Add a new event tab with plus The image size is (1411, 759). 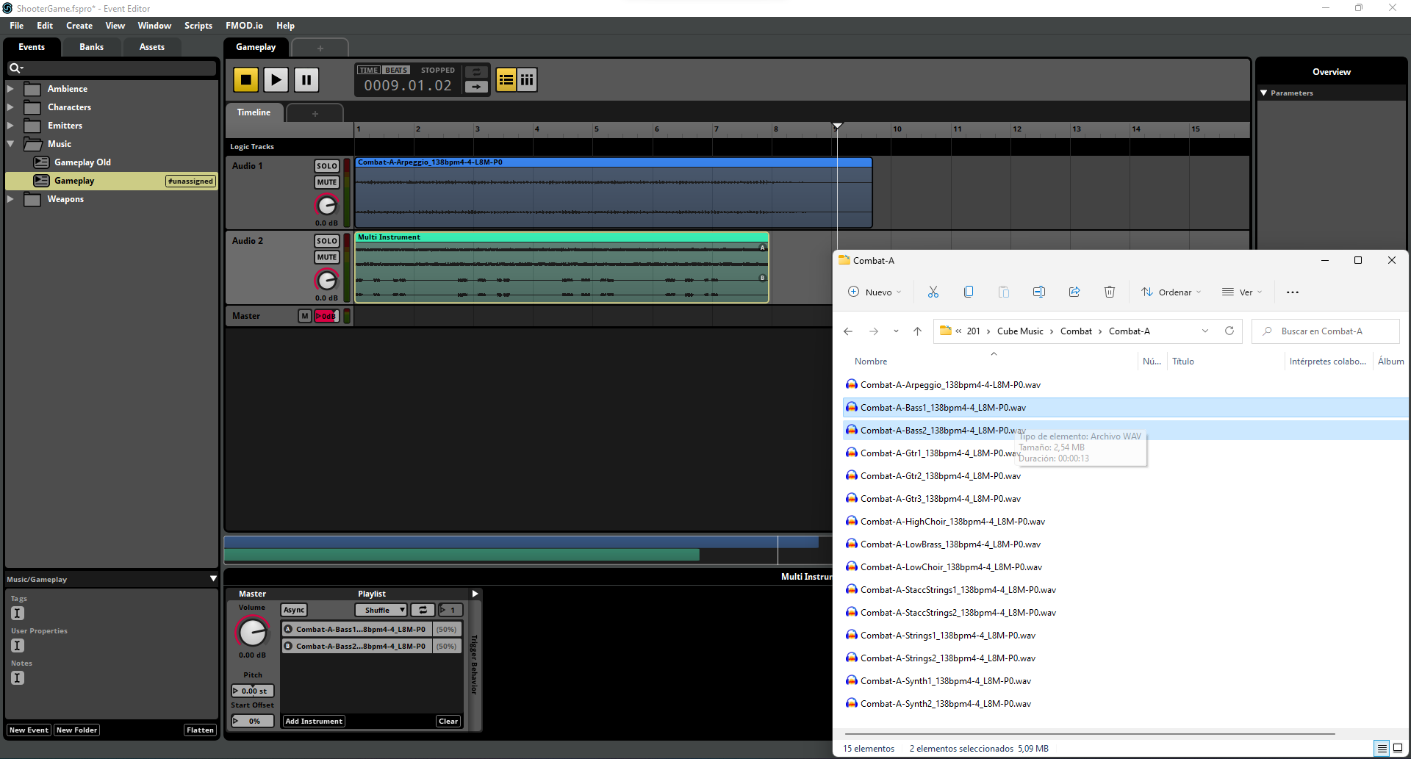[x=320, y=48]
